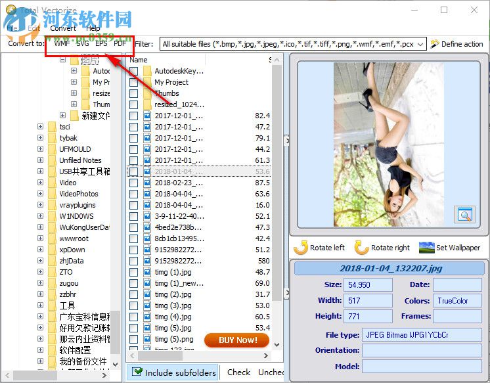
Task: Click the xpDown folder icon
Action: click(52, 250)
